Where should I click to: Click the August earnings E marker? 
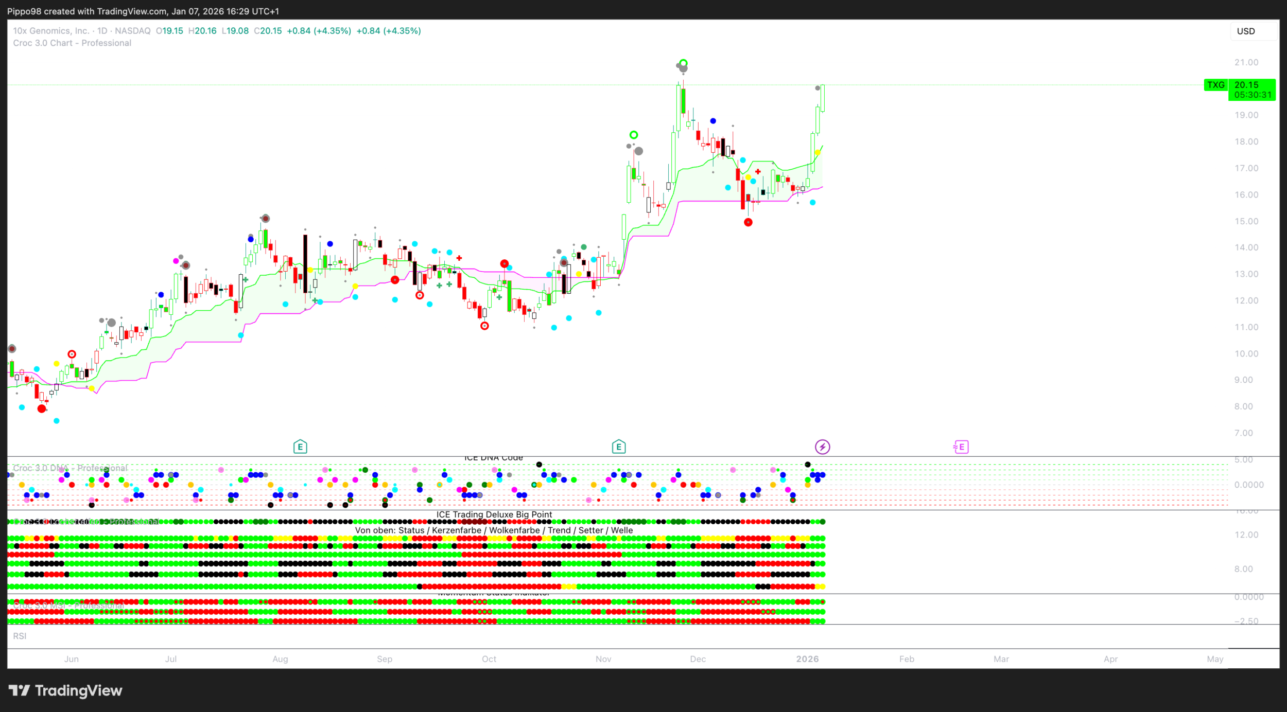tap(300, 447)
